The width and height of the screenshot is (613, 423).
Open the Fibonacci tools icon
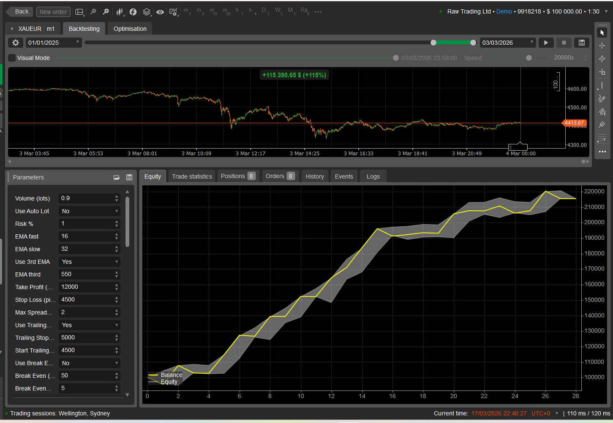point(602,138)
